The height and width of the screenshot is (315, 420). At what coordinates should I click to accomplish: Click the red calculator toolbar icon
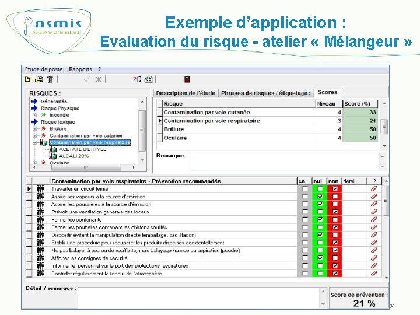tap(187, 79)
